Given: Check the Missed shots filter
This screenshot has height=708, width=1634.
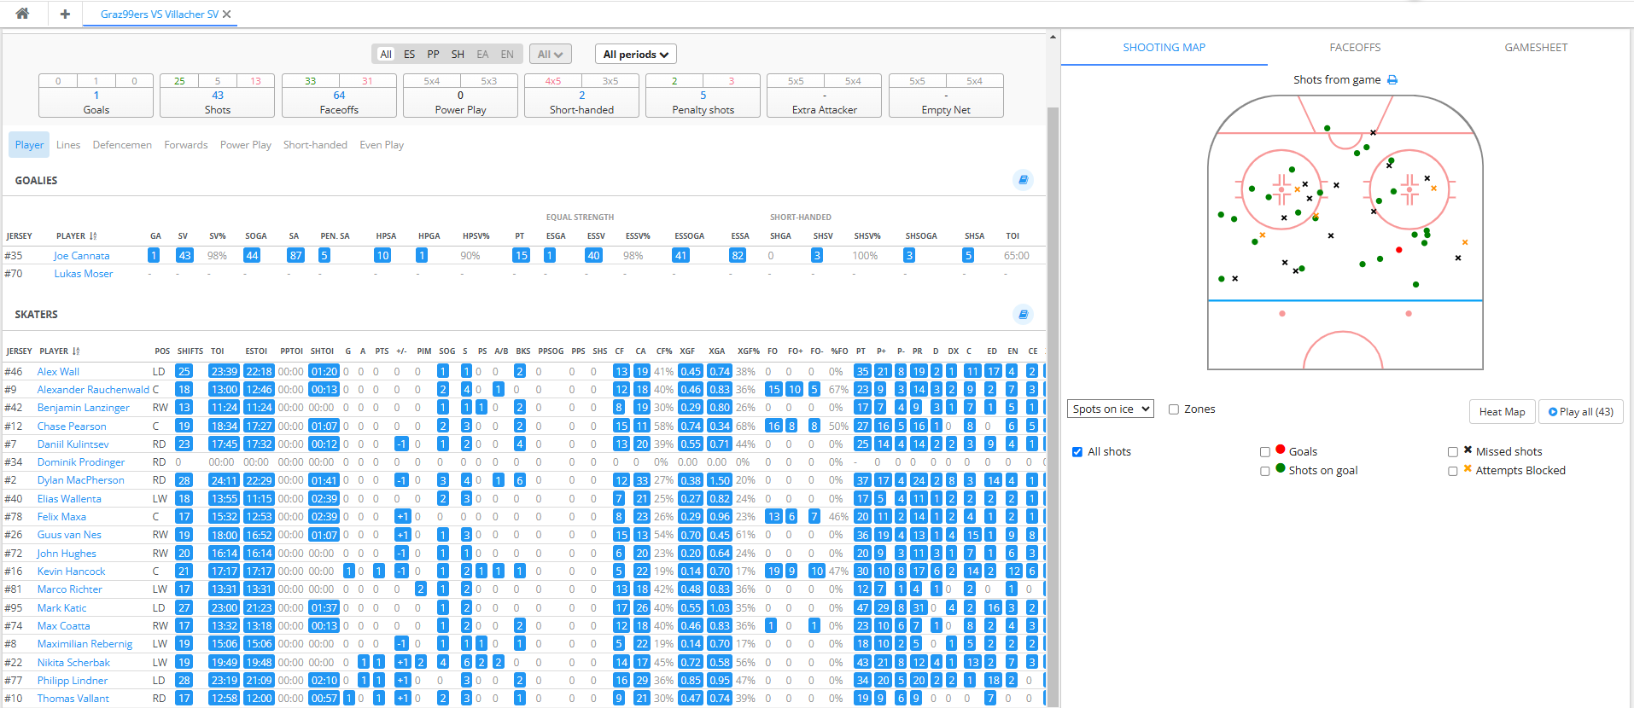Looking at the screenshot, I should pos(1453,452).
